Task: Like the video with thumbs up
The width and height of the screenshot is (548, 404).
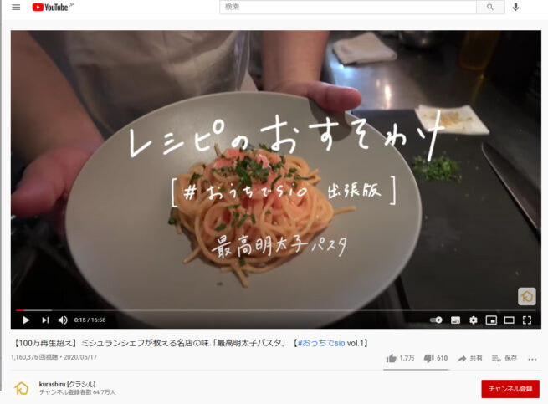Action: (400, 358)
